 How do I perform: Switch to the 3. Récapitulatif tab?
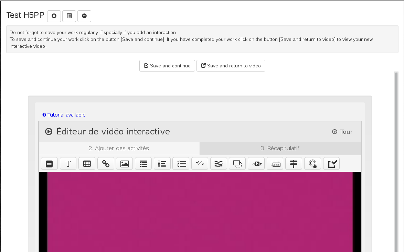pyautogui.click(x=280, y=149)
